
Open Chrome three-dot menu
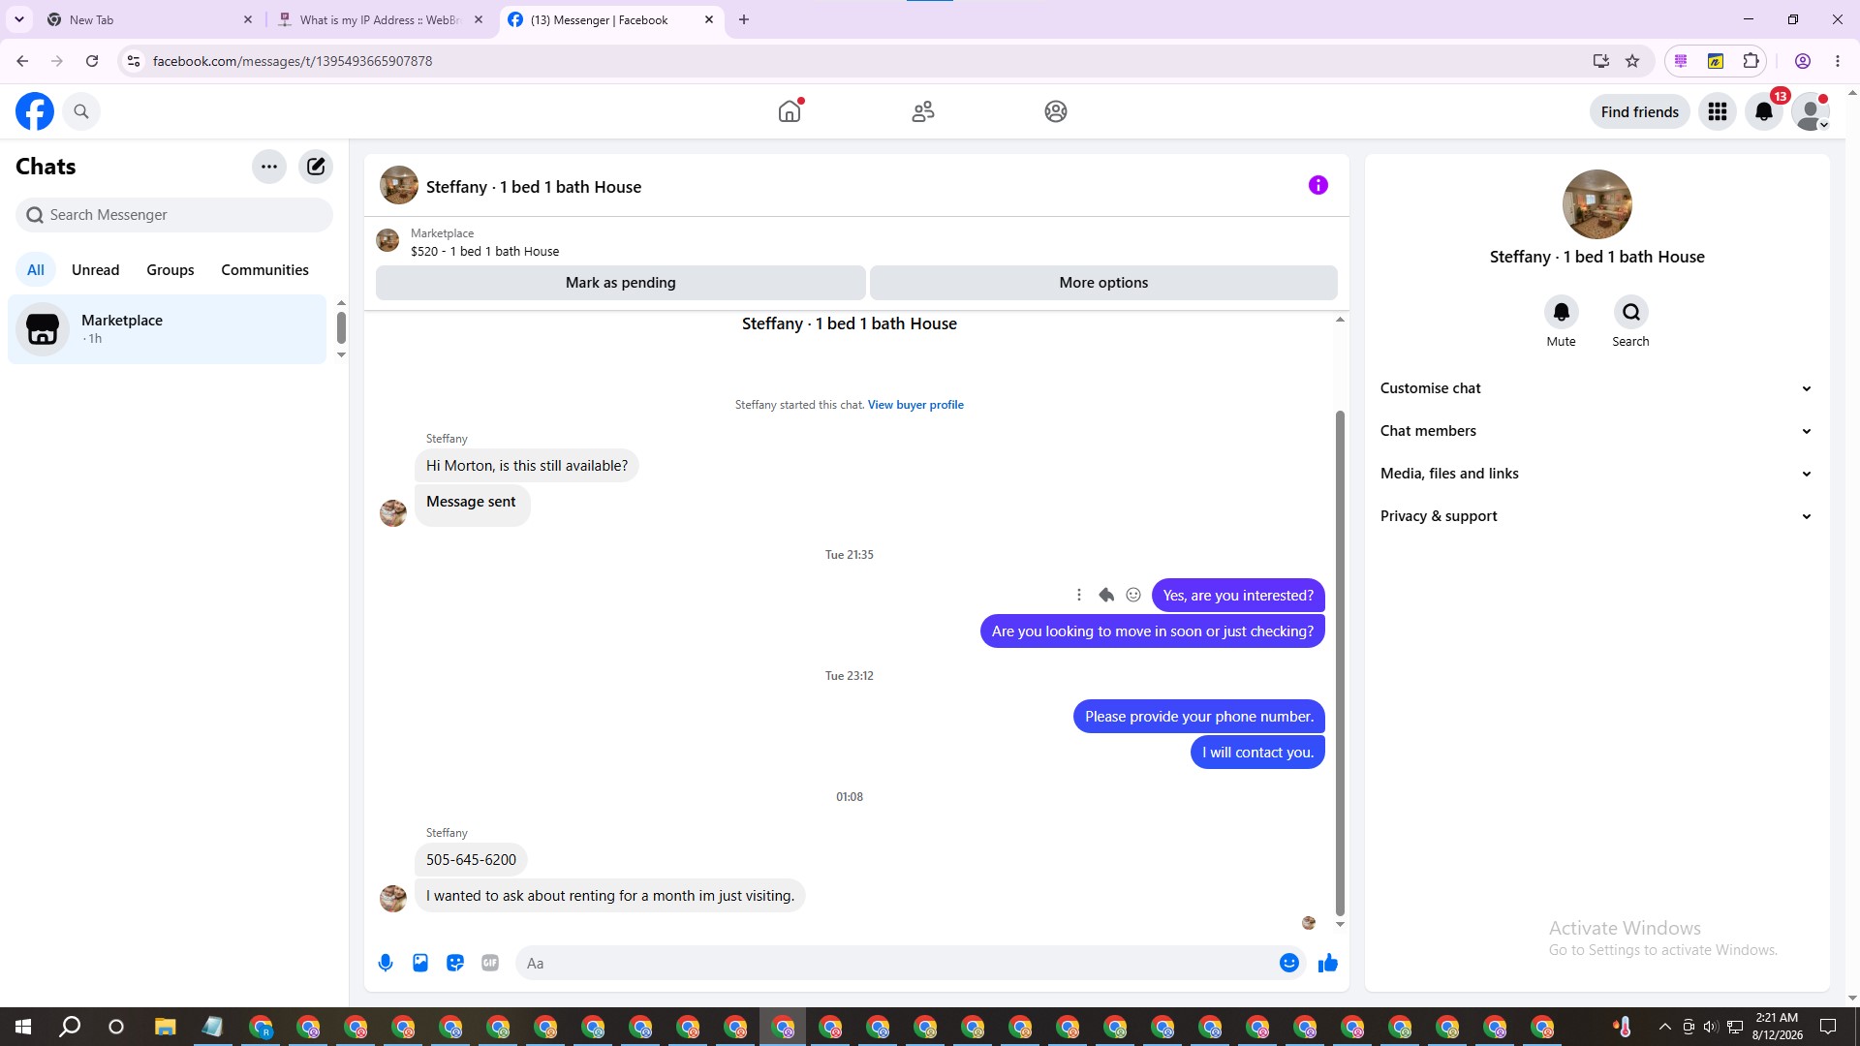tap(1838, 61)
